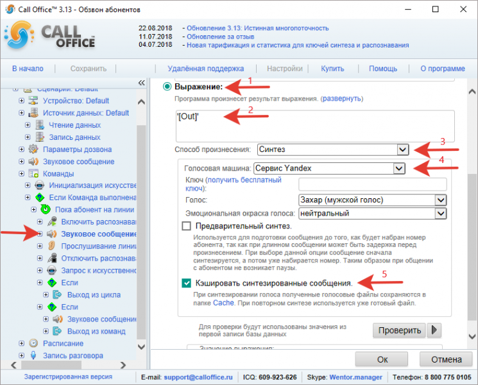Click the Команды icon
The image size is (478, 385).
pyautogui.click(x=33, y=173)
